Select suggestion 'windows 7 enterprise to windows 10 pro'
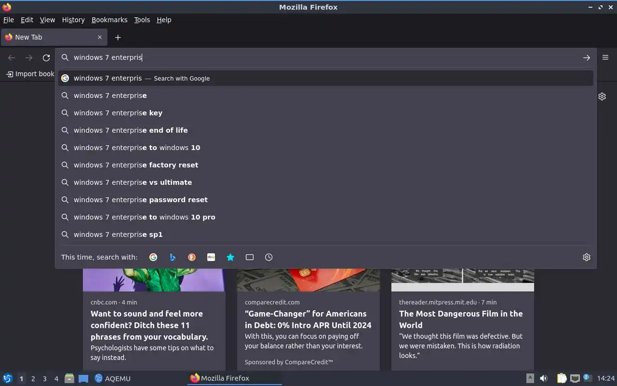 tap(326, 217)
